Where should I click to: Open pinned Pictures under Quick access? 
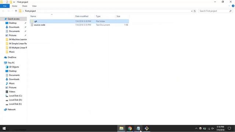pos(12,35)
